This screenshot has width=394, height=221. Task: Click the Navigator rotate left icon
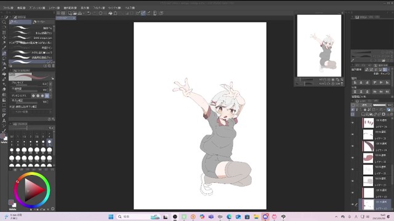tap(324, 83)
